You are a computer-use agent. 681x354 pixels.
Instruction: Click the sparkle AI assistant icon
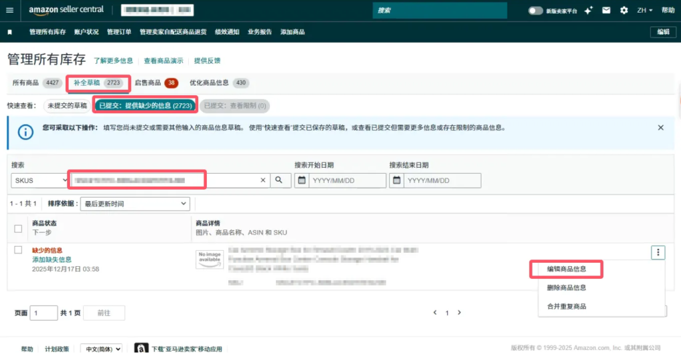588,11
